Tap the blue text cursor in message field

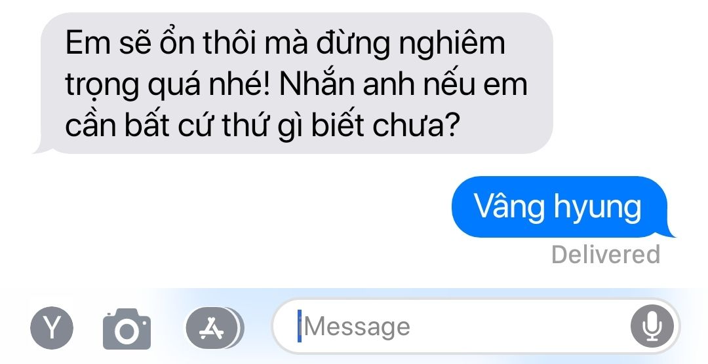pos(299,326)
